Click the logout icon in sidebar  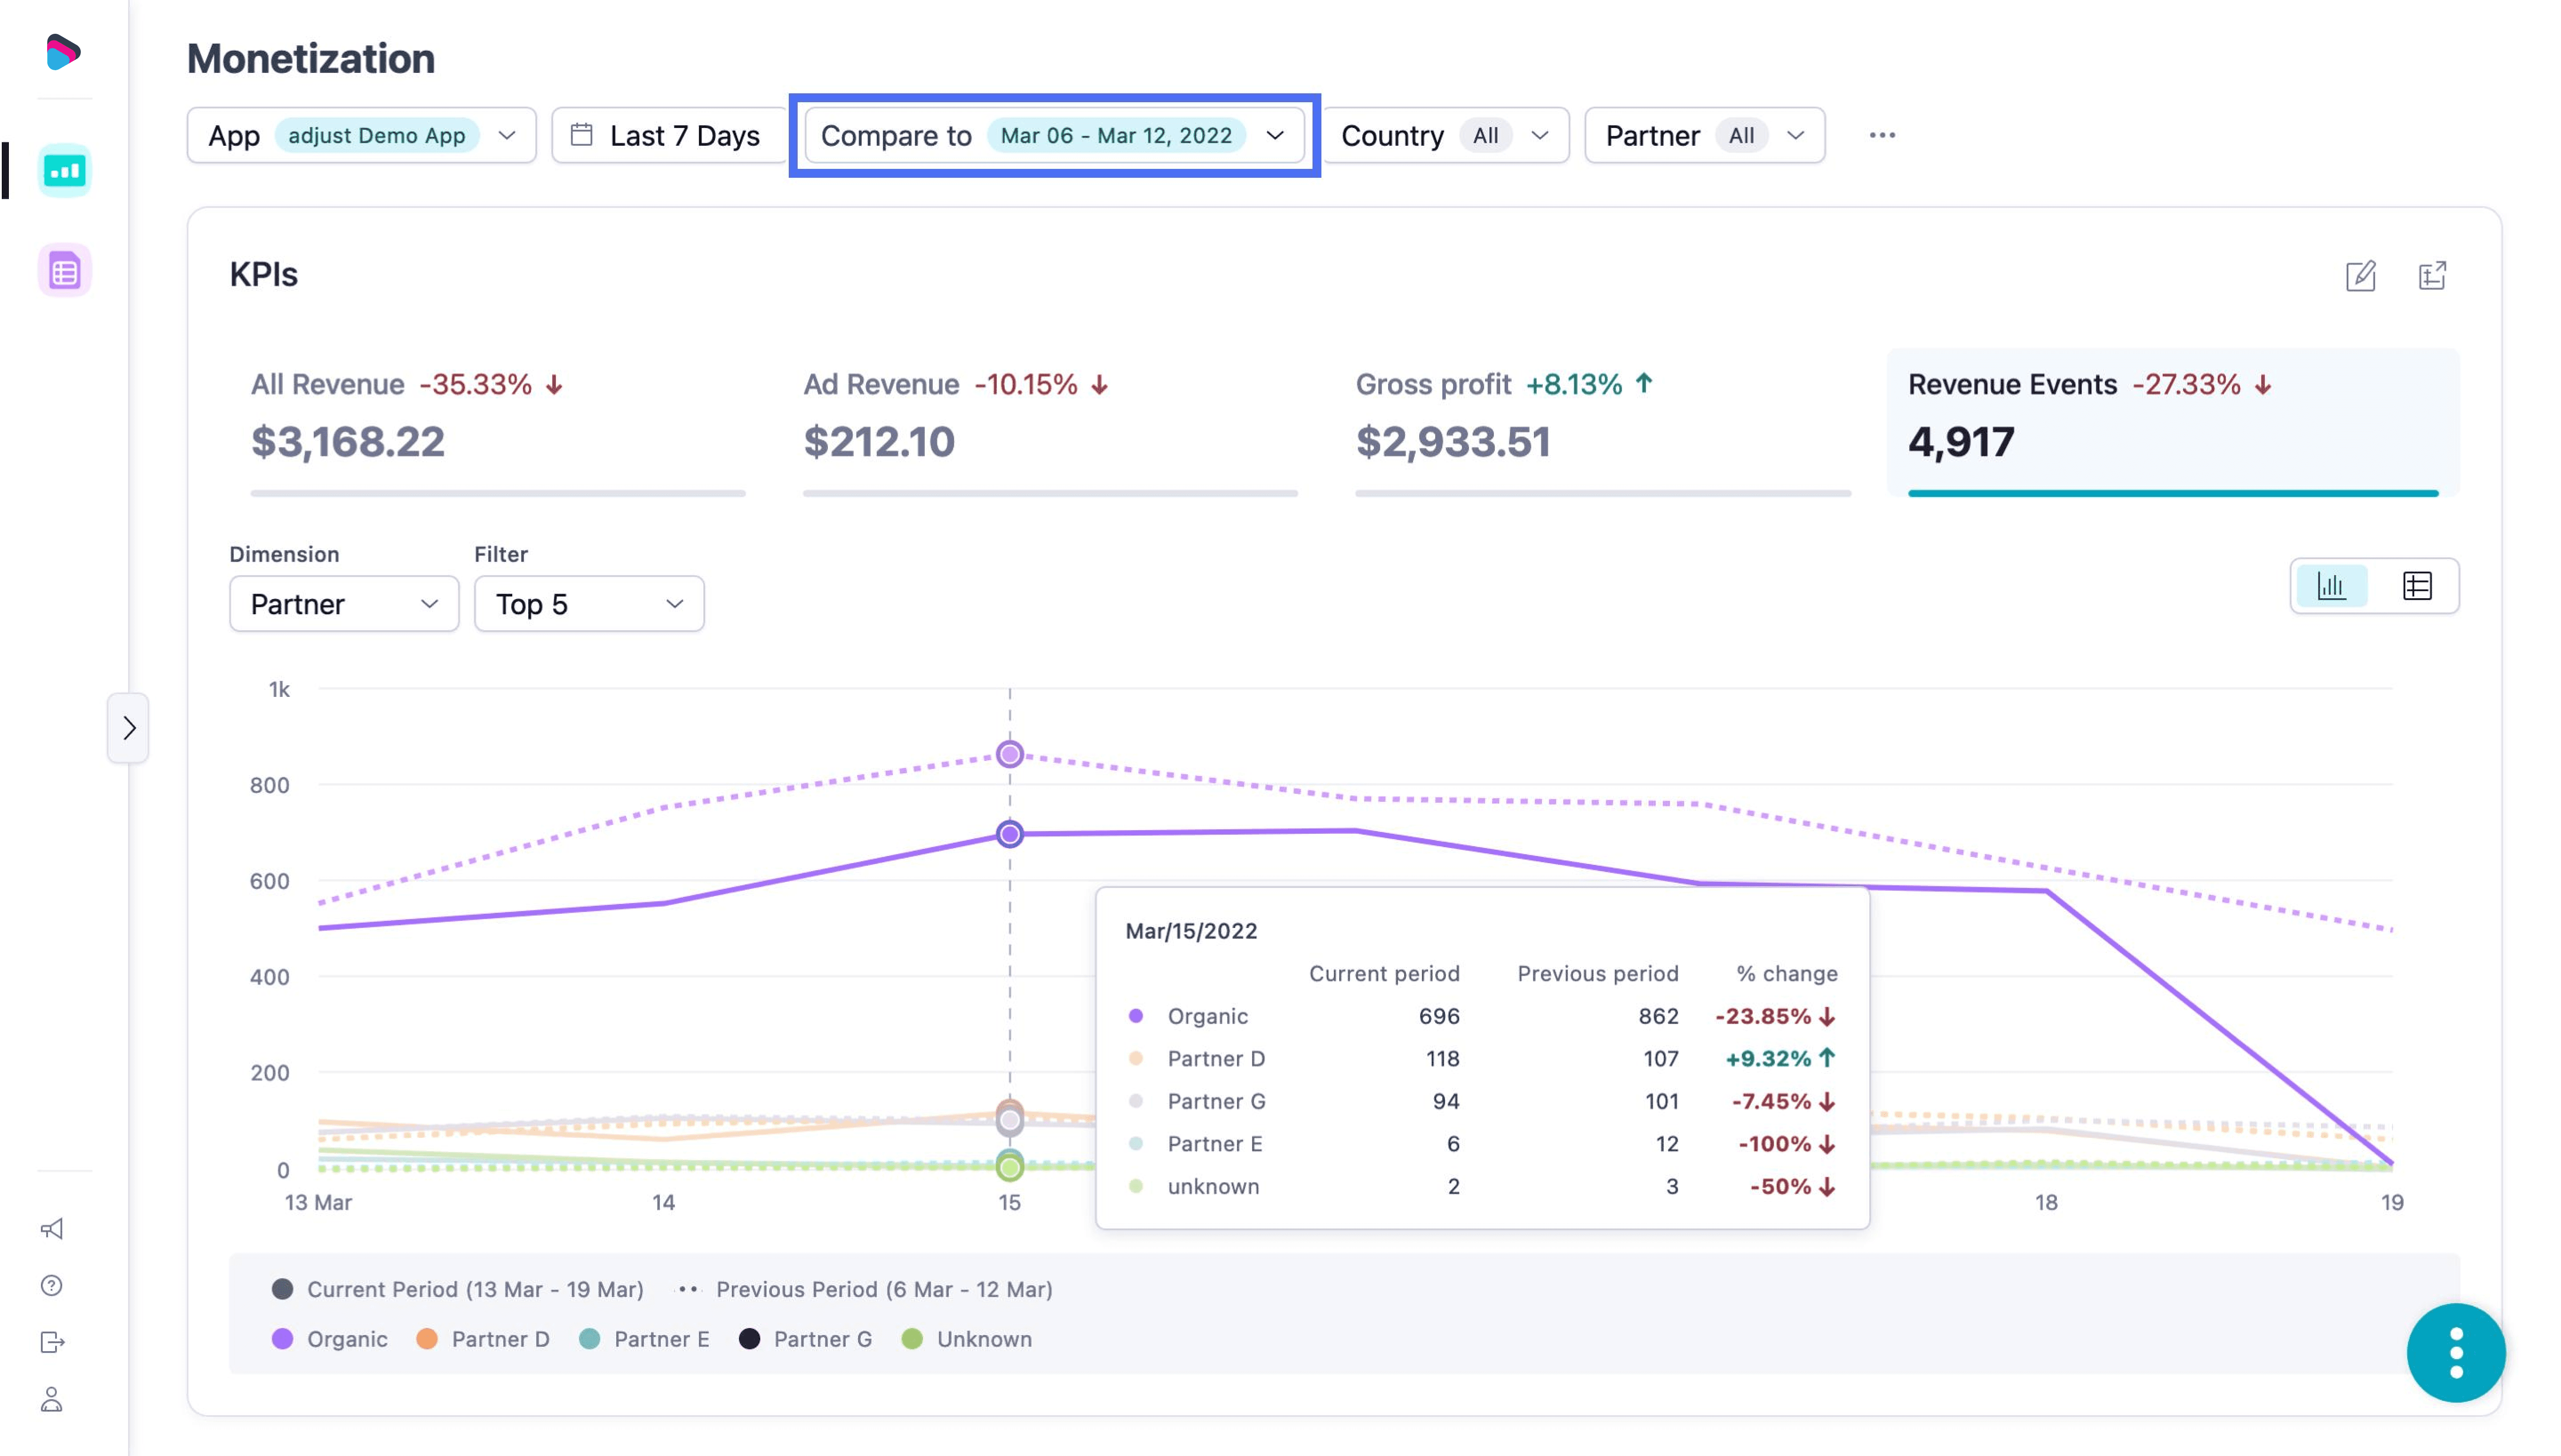pos(52,1342)
